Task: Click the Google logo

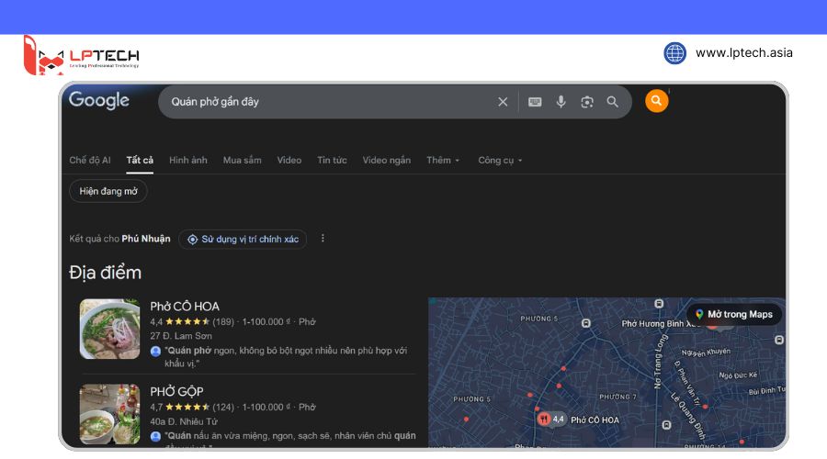Action: 99,100
